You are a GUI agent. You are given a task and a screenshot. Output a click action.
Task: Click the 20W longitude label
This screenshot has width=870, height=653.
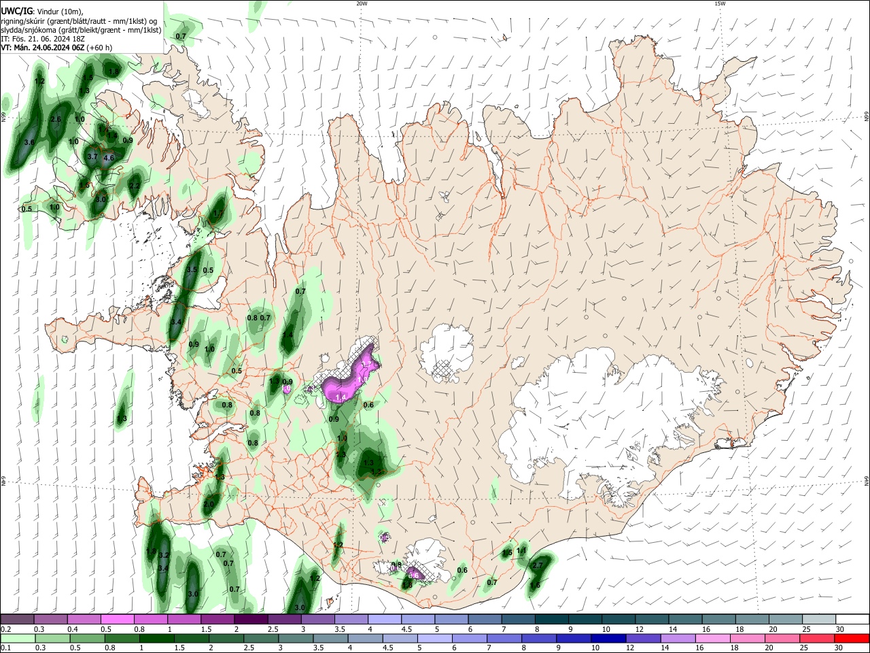click(362, 3)
